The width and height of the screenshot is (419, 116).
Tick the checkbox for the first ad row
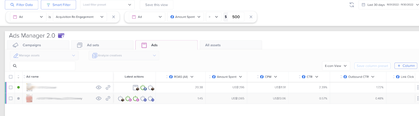coord(11,88)
